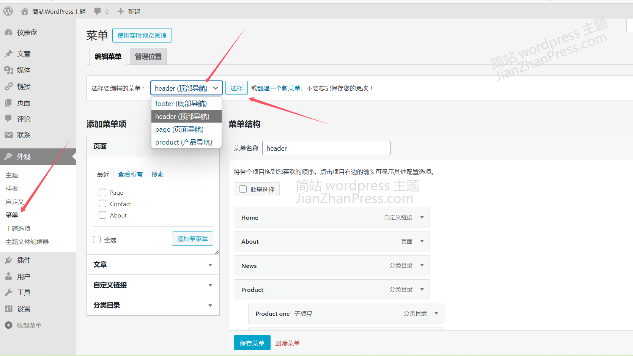Follow the 创建一个新菜单 link
This screenshot has width=633, height=356.
(x=279, y=88)
